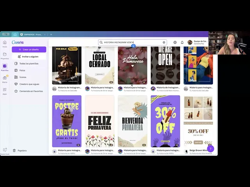Click Invitar a alguien button

click(29, 56)
